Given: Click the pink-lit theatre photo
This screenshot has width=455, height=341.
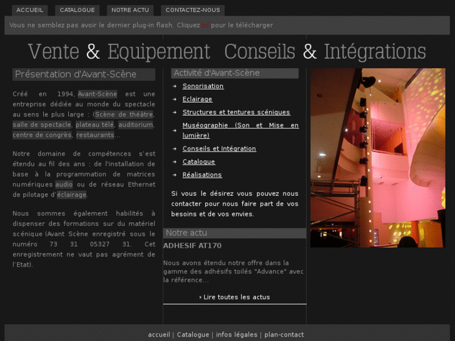Looking at the screenshot, I should 378,158.
